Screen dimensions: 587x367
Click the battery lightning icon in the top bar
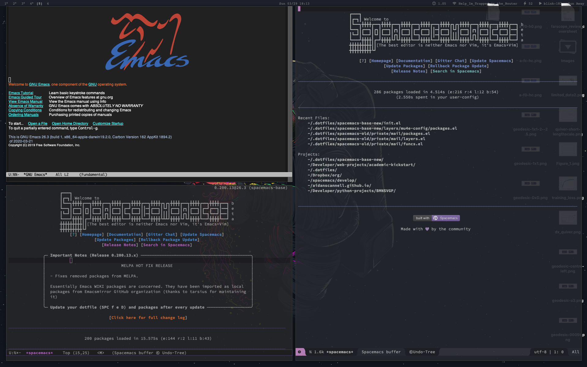(525, 4)
